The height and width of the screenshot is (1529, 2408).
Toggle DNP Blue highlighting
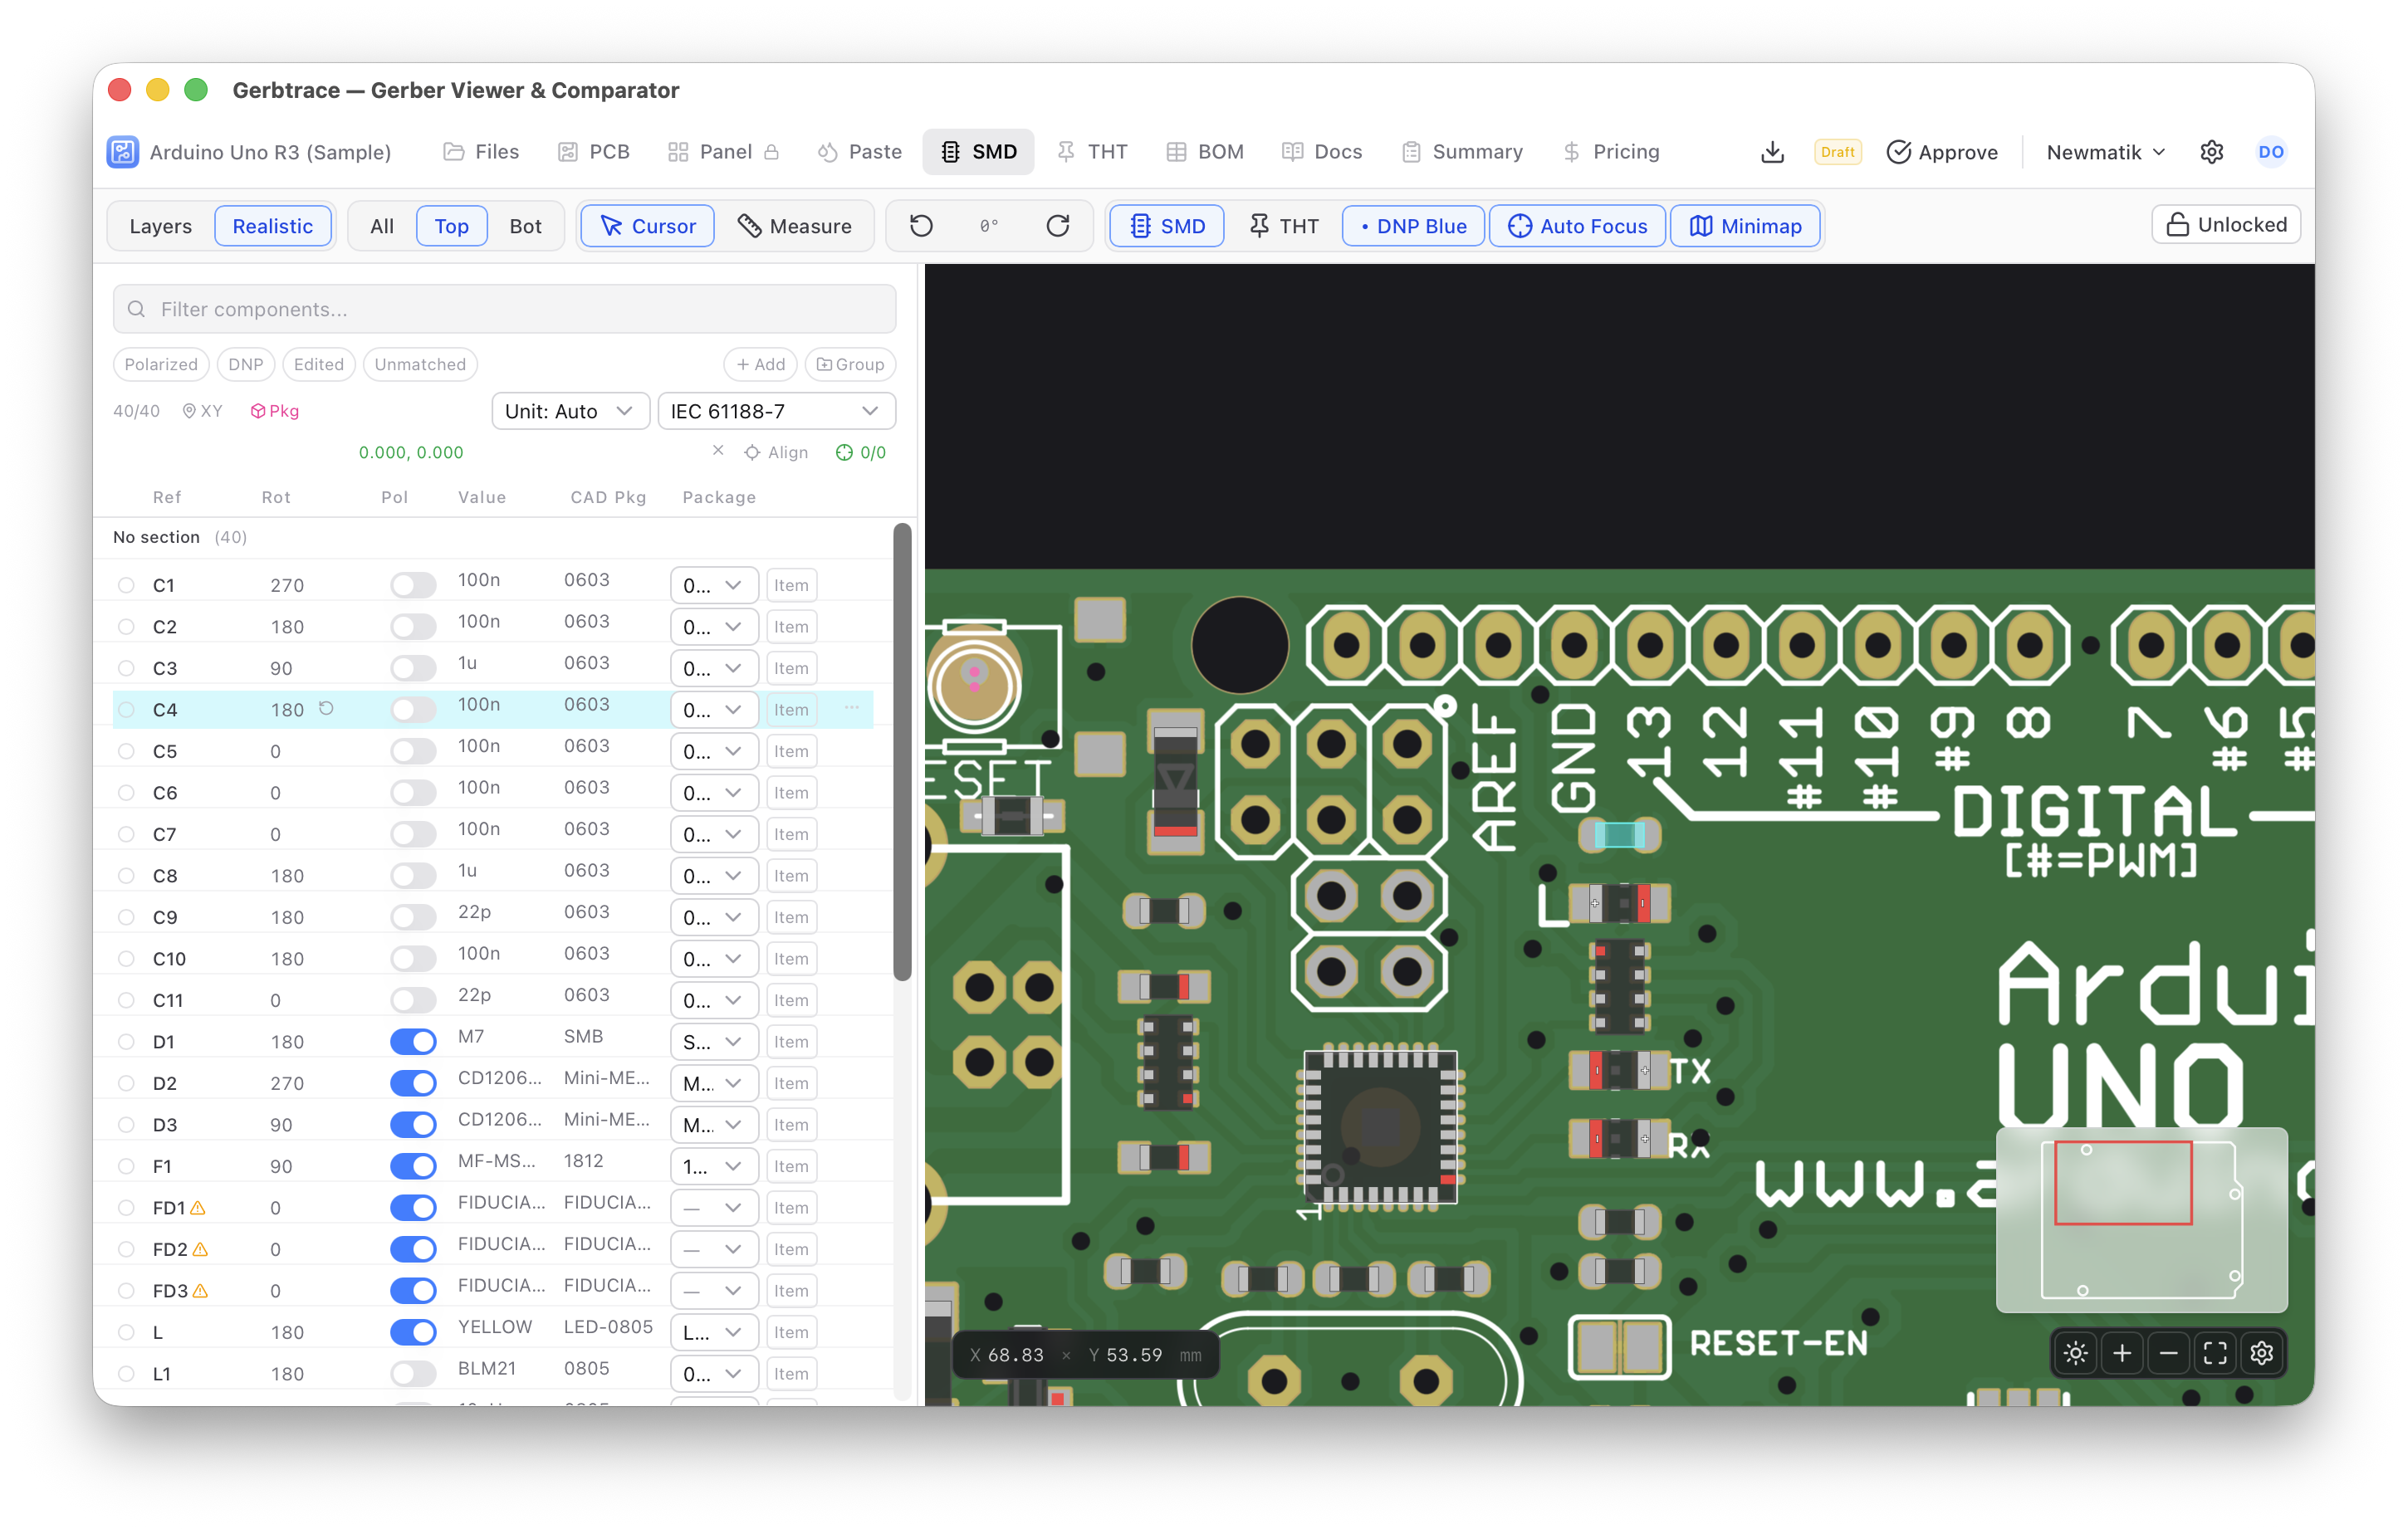(x=1413, y=226)
